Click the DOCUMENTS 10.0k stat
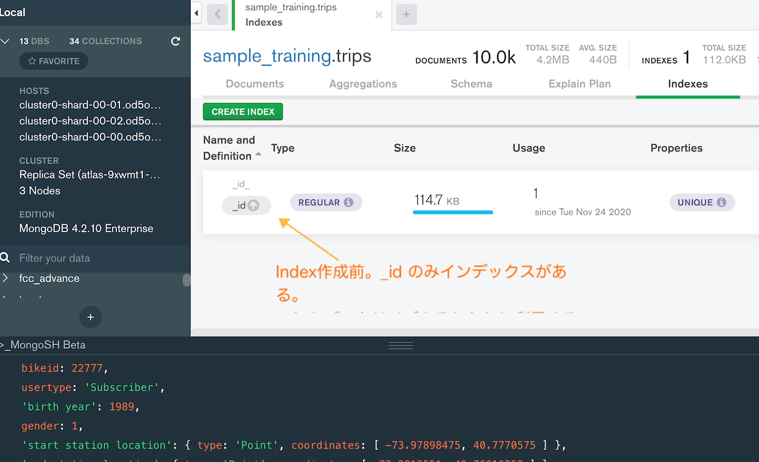The height and width of the screenshot is (462, 759). 466,58
